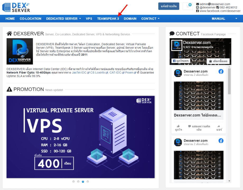The image size is (243, 190).
Task: Select the first carousel indicator dot
Action: (73, 182)
